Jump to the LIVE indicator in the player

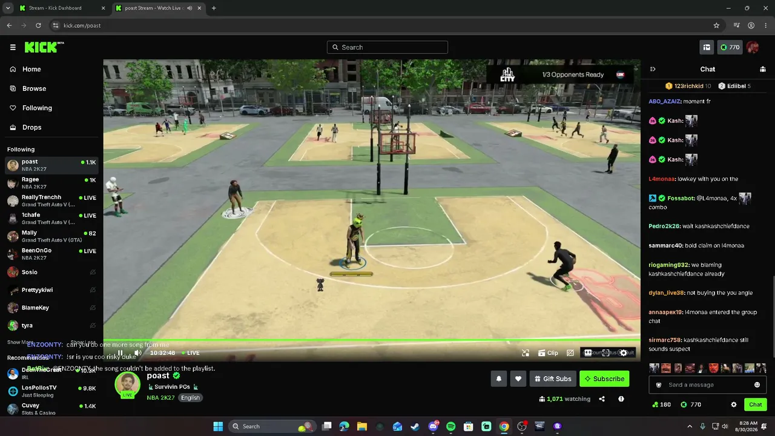191,353
